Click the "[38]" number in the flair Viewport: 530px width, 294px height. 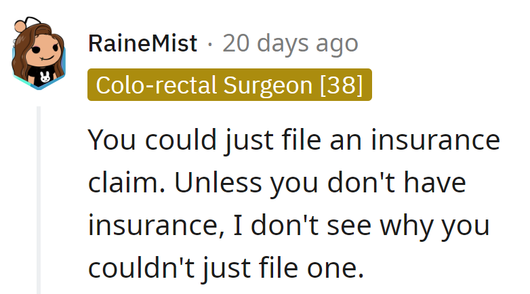point(341,86)
